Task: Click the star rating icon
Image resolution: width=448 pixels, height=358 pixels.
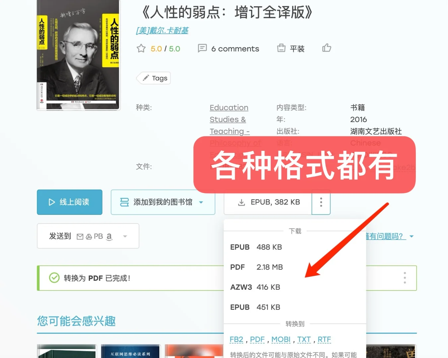Action: pyautogui.click(x=141, y=48)
